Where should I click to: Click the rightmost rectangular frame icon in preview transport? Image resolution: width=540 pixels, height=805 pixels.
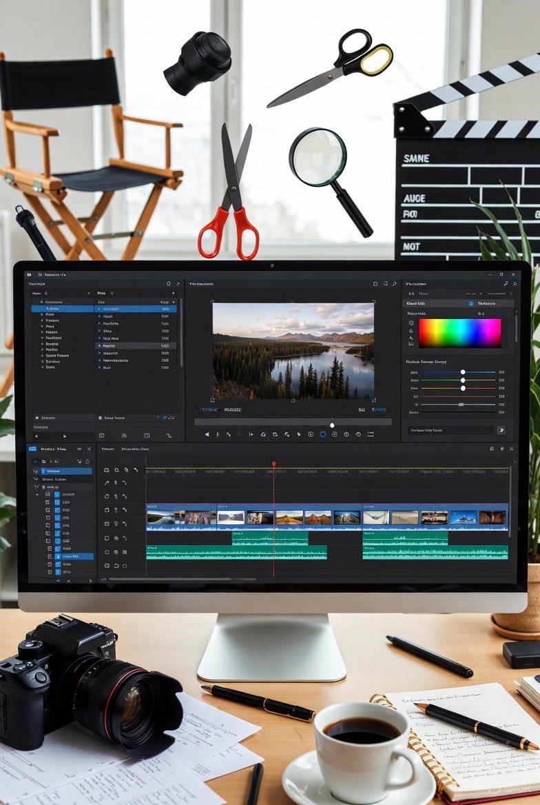[370, 435]
